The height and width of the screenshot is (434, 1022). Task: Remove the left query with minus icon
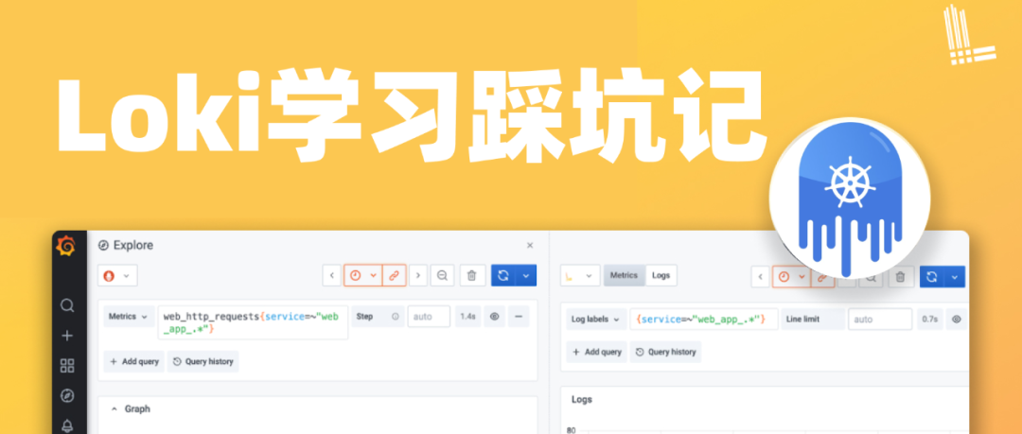pos(519,317)
